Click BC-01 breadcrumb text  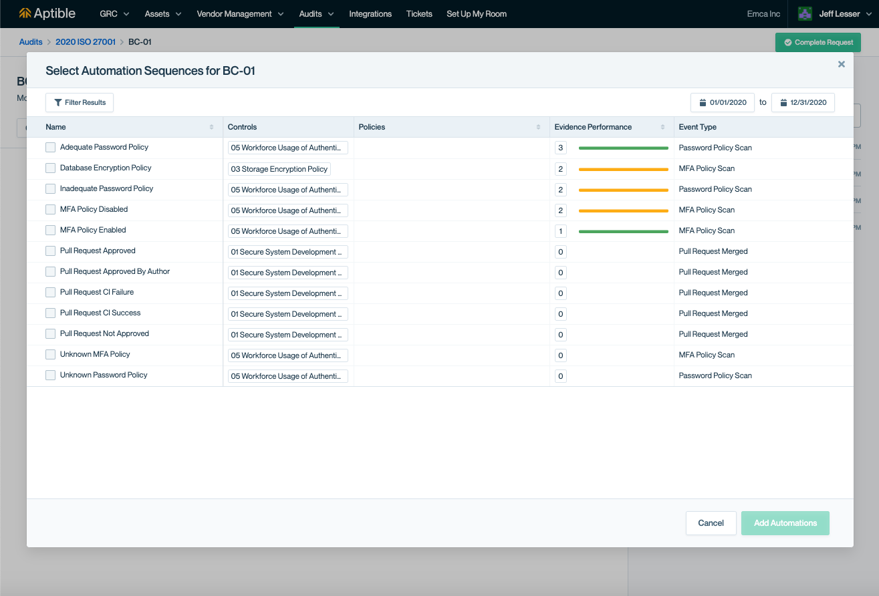click(140, 42)
